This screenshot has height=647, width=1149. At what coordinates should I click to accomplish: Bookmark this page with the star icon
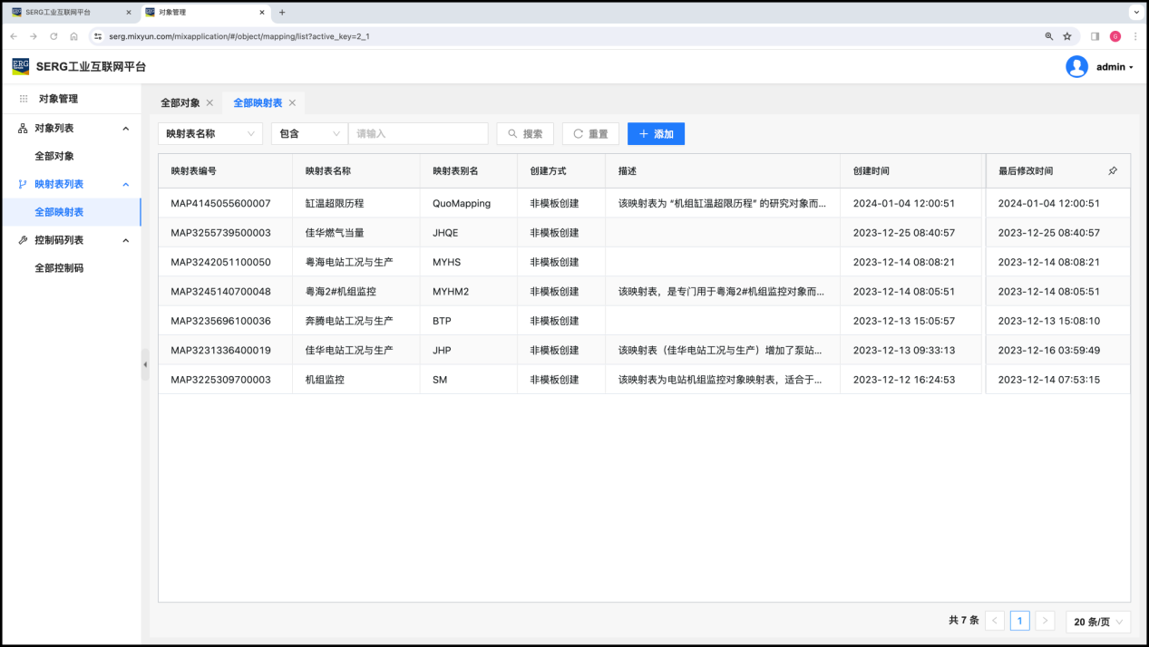coord(1067,36)
